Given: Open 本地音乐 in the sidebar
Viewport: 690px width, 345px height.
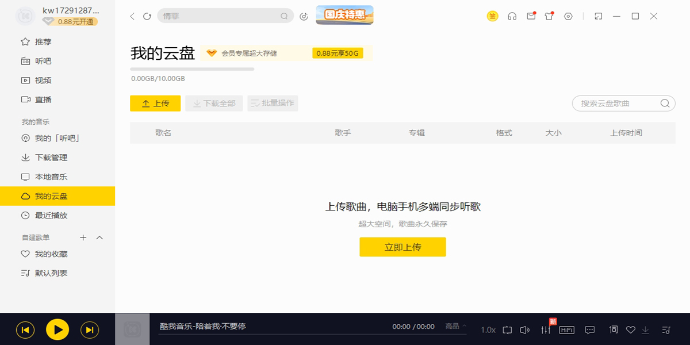Looking at the screenshot, I should tap(57, 177).
